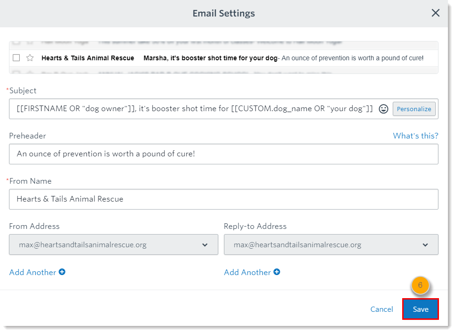Save the email settings

tap(420, 309)
